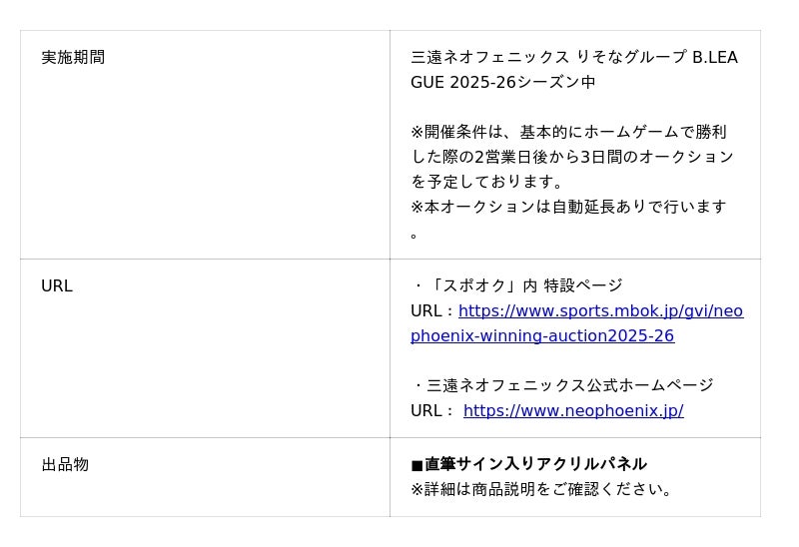Screen dimensions: 799x547
Task: Click the を予定しております。 text line
Action: coord(487,182)
